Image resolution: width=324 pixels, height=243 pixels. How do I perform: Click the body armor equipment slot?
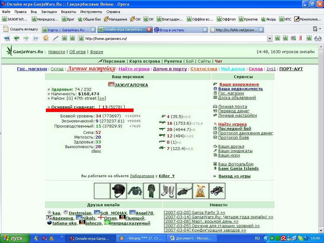click(135, 191)
